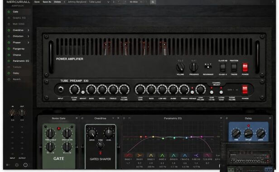The width and height of the screenshot is (279, 172).
Task: Click the lock icon in the top bar
Action: [x=153, y=2]
